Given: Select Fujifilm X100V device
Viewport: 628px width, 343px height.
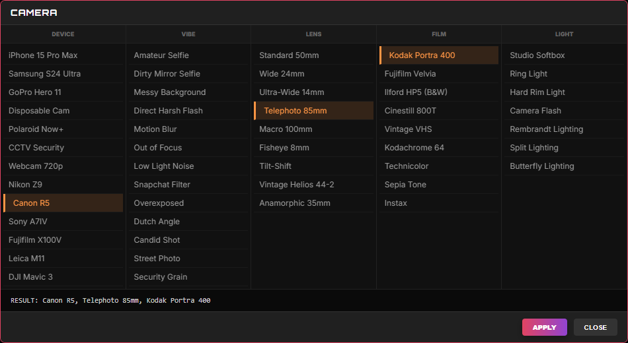Looking at the screenshot, I should pos(63,240).
